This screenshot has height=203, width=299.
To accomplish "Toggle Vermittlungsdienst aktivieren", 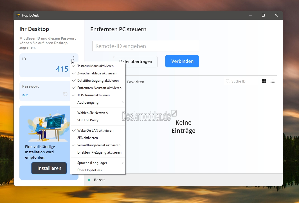I will pyautogui.click(x=98, y=145).
